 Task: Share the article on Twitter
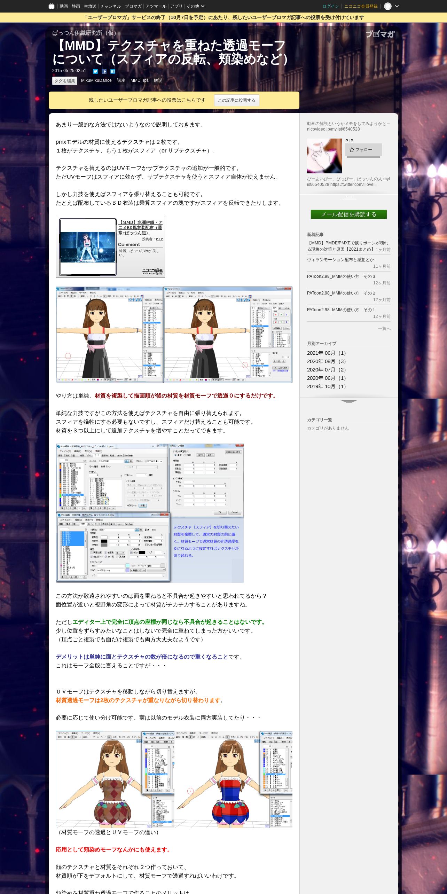pos(95,71)
